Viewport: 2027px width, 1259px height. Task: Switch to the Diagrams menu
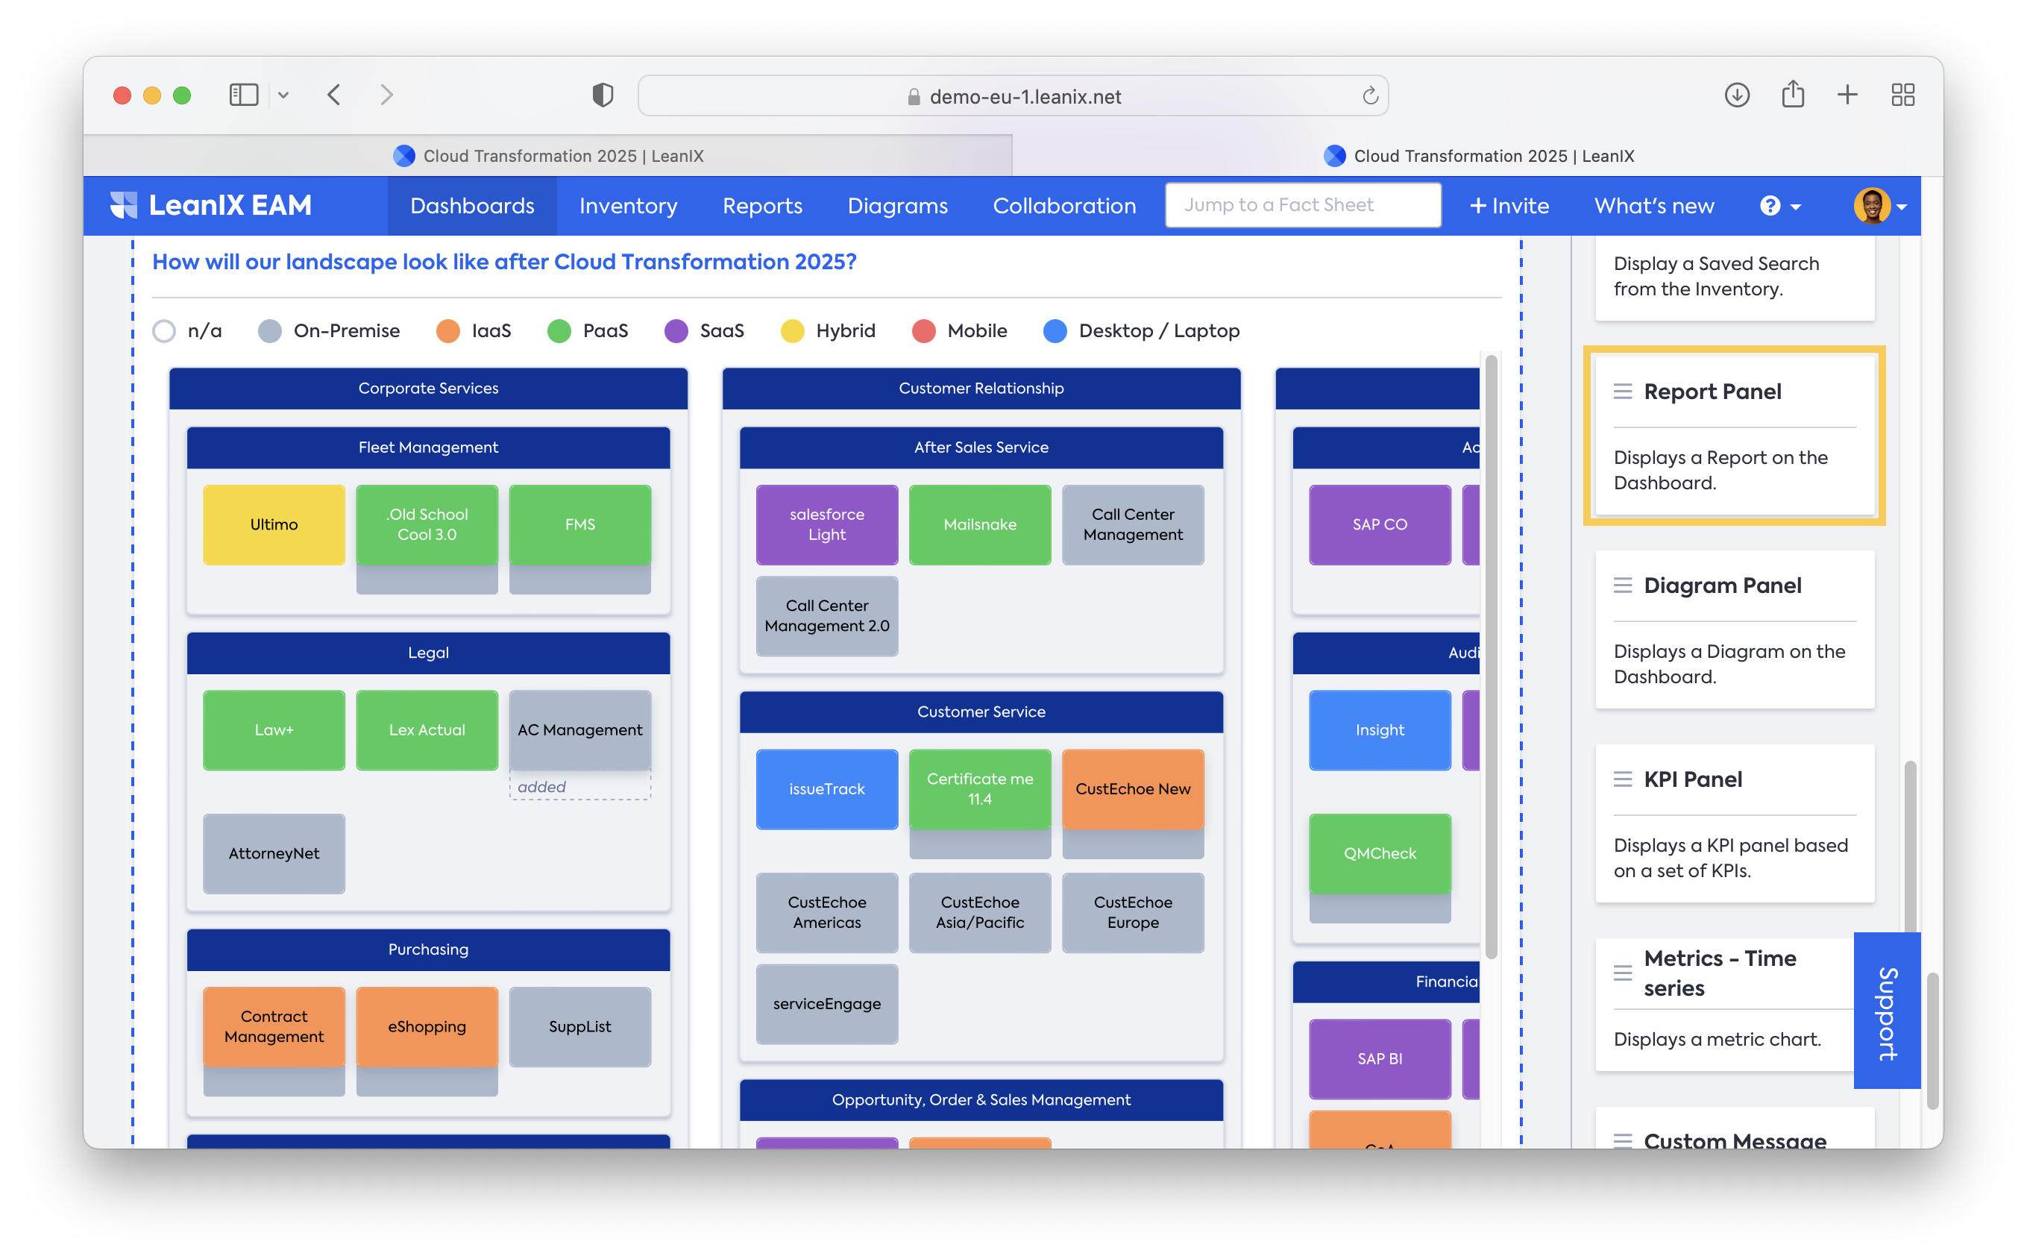pos(896,206)
